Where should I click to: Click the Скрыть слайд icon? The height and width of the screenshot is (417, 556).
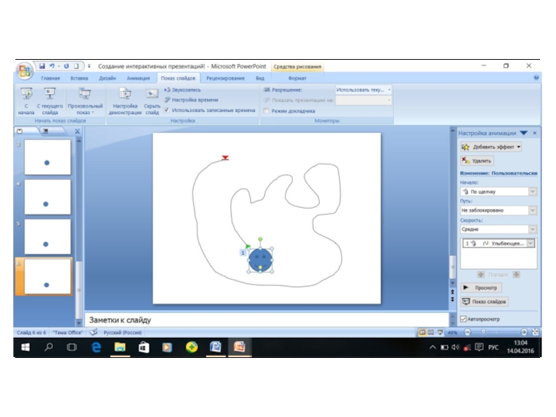click(152, 95)
